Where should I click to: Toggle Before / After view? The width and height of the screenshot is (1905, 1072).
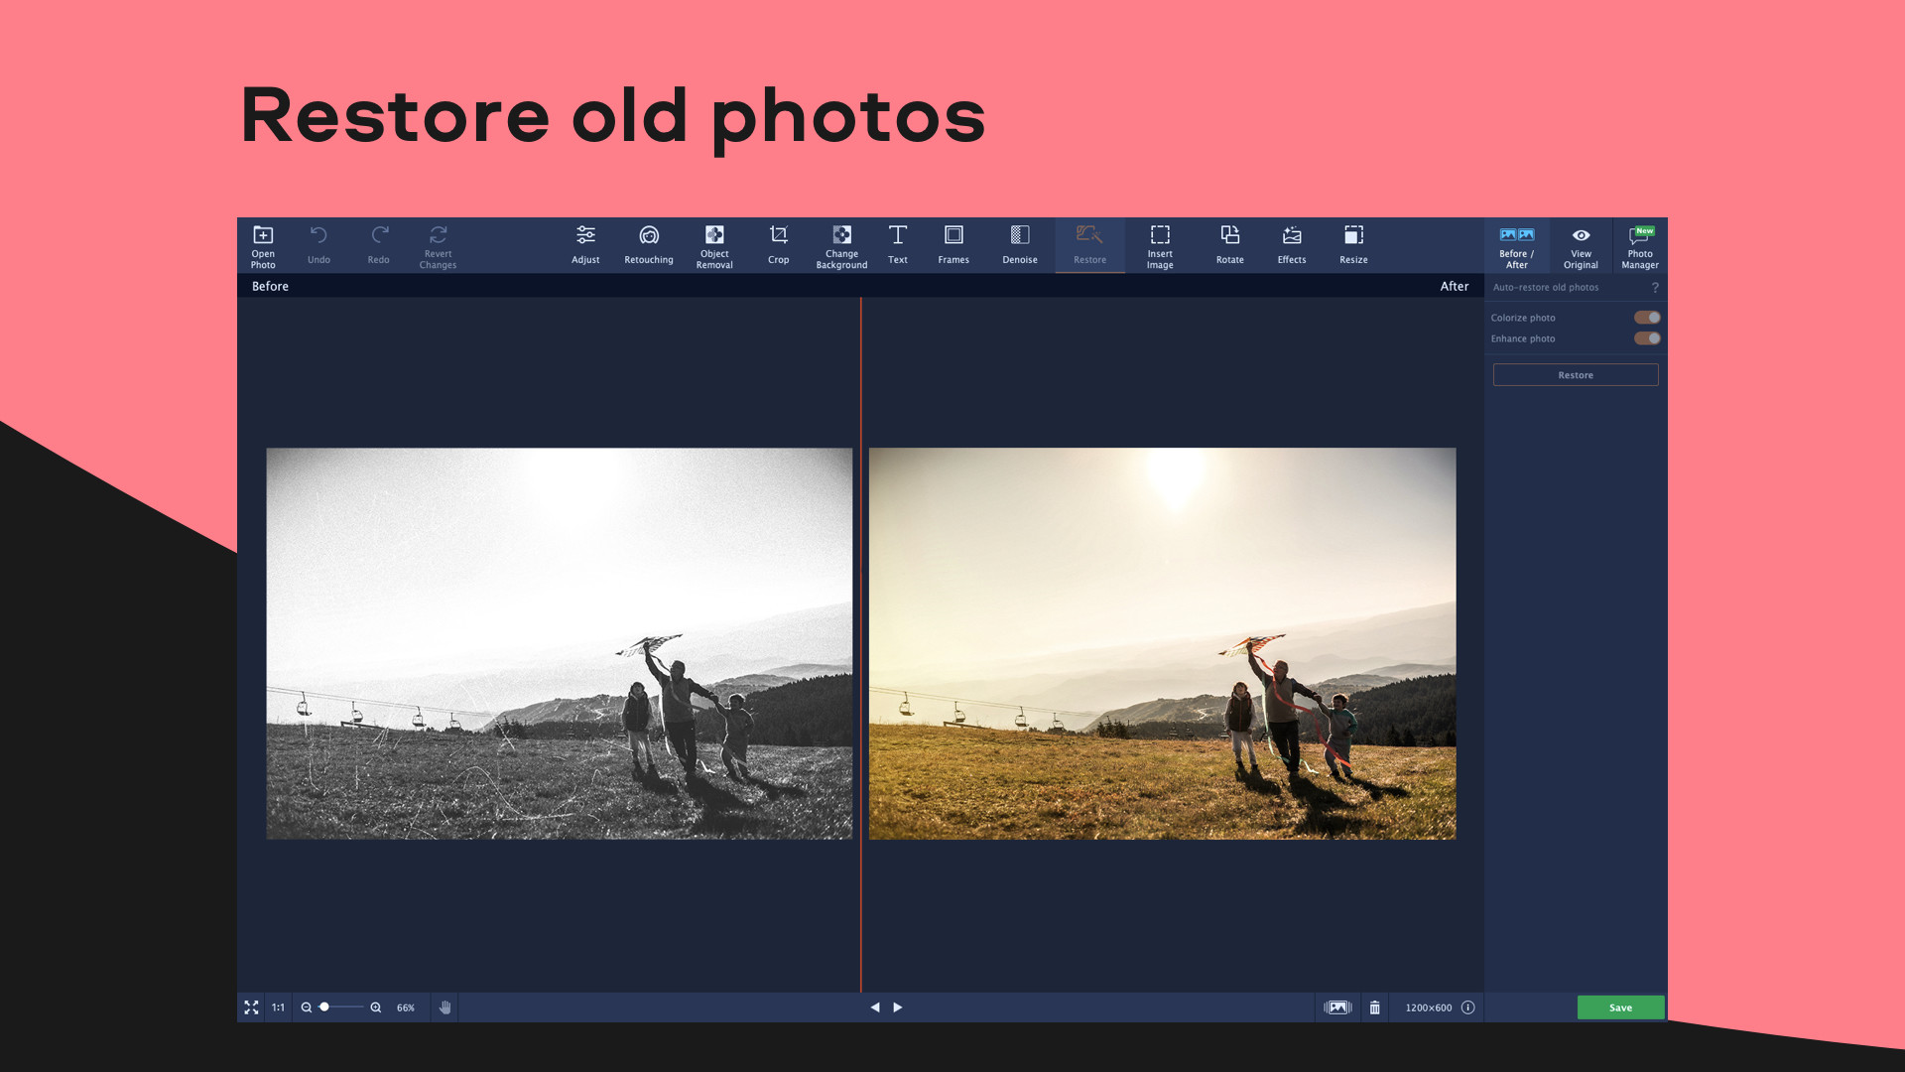tap(1517, 245)
